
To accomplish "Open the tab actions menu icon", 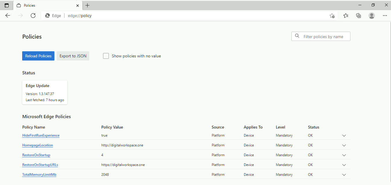I will click(x=7, y=5).
